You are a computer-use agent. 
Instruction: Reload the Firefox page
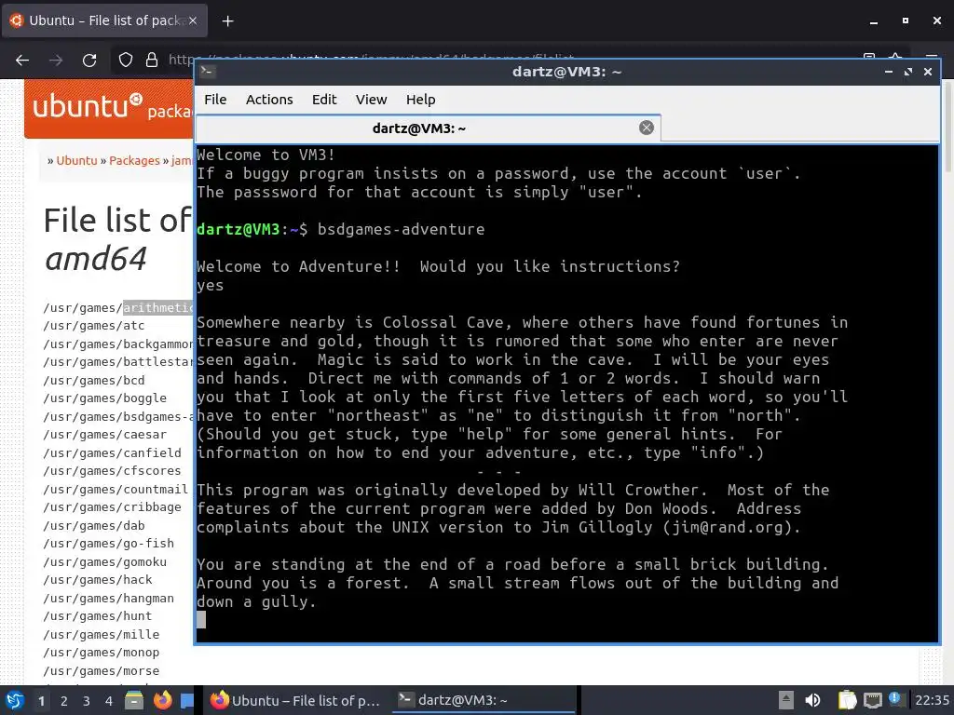point(89,61)
